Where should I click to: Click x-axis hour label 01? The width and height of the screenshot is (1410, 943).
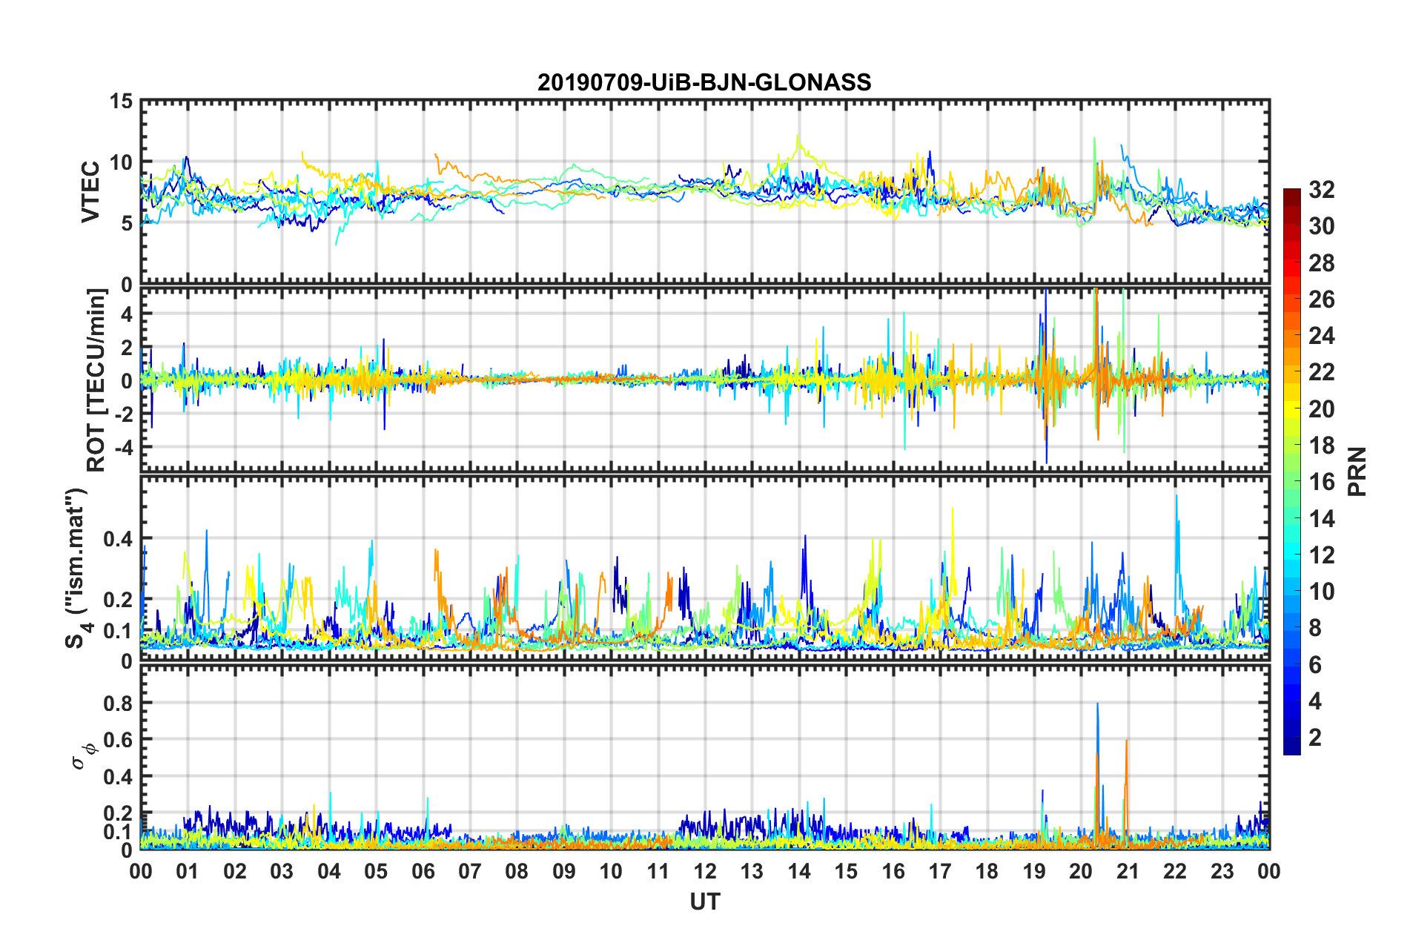pos(188,871)
